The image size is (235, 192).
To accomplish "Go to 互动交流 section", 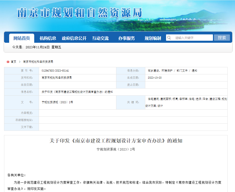I will 100,38.
